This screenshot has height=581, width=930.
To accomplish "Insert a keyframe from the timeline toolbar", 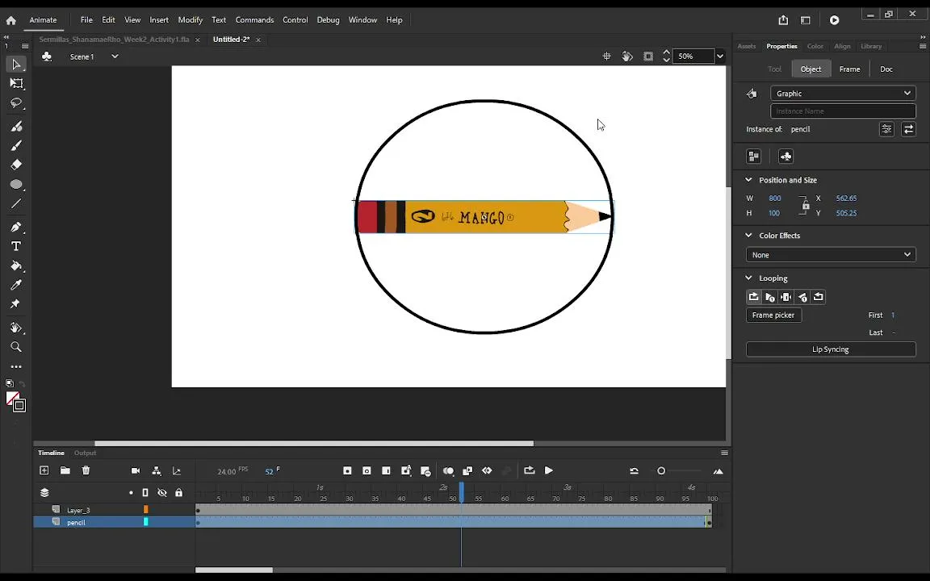I will pos(348,470).
